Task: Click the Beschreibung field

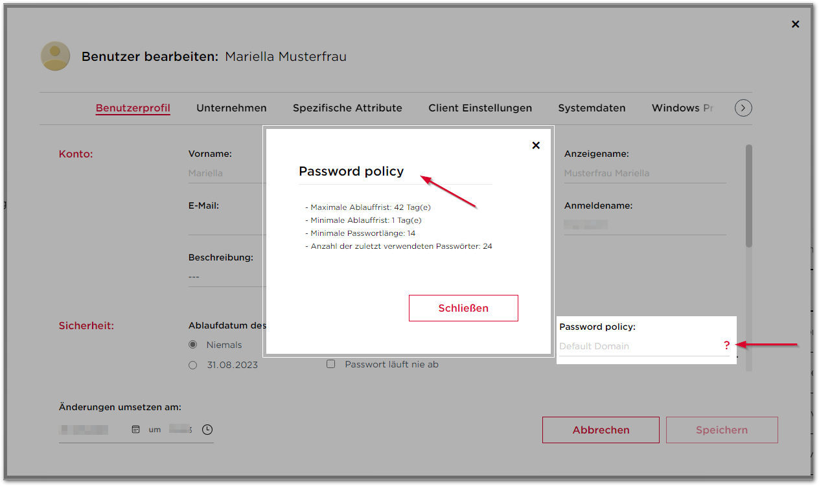Action: click(227, 277)
